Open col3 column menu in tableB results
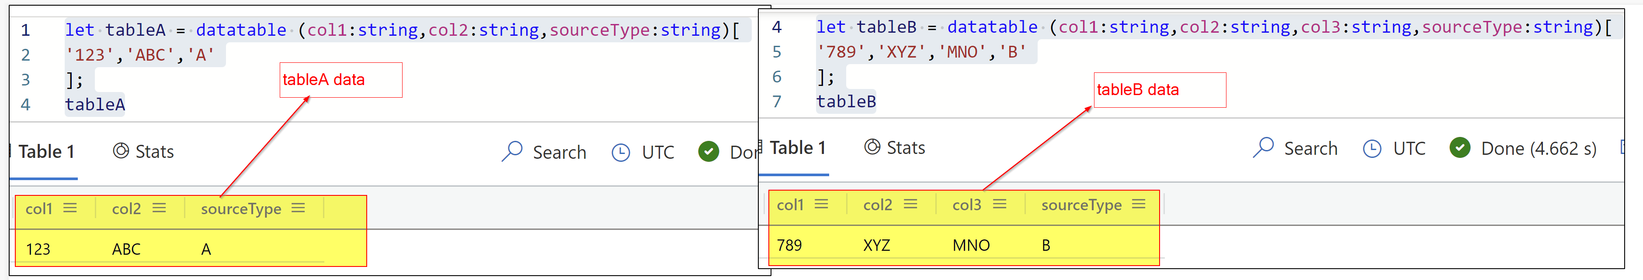1643x280 pixels. coord(1000,204)
